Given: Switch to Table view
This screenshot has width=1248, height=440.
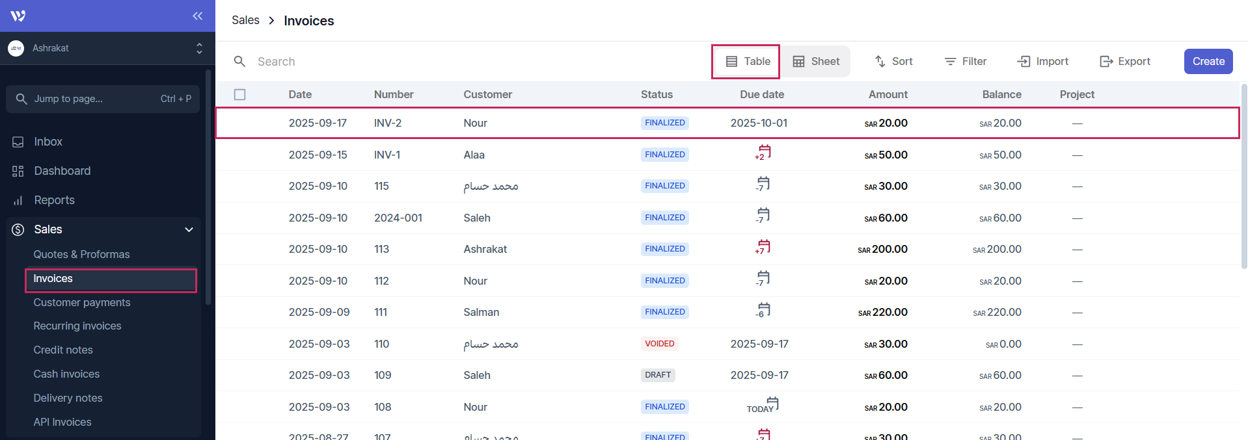Looking at the screenshot, I should click(747, 61).
